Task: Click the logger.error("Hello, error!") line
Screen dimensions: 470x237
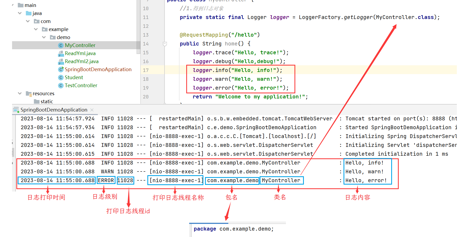Action: 241,88
